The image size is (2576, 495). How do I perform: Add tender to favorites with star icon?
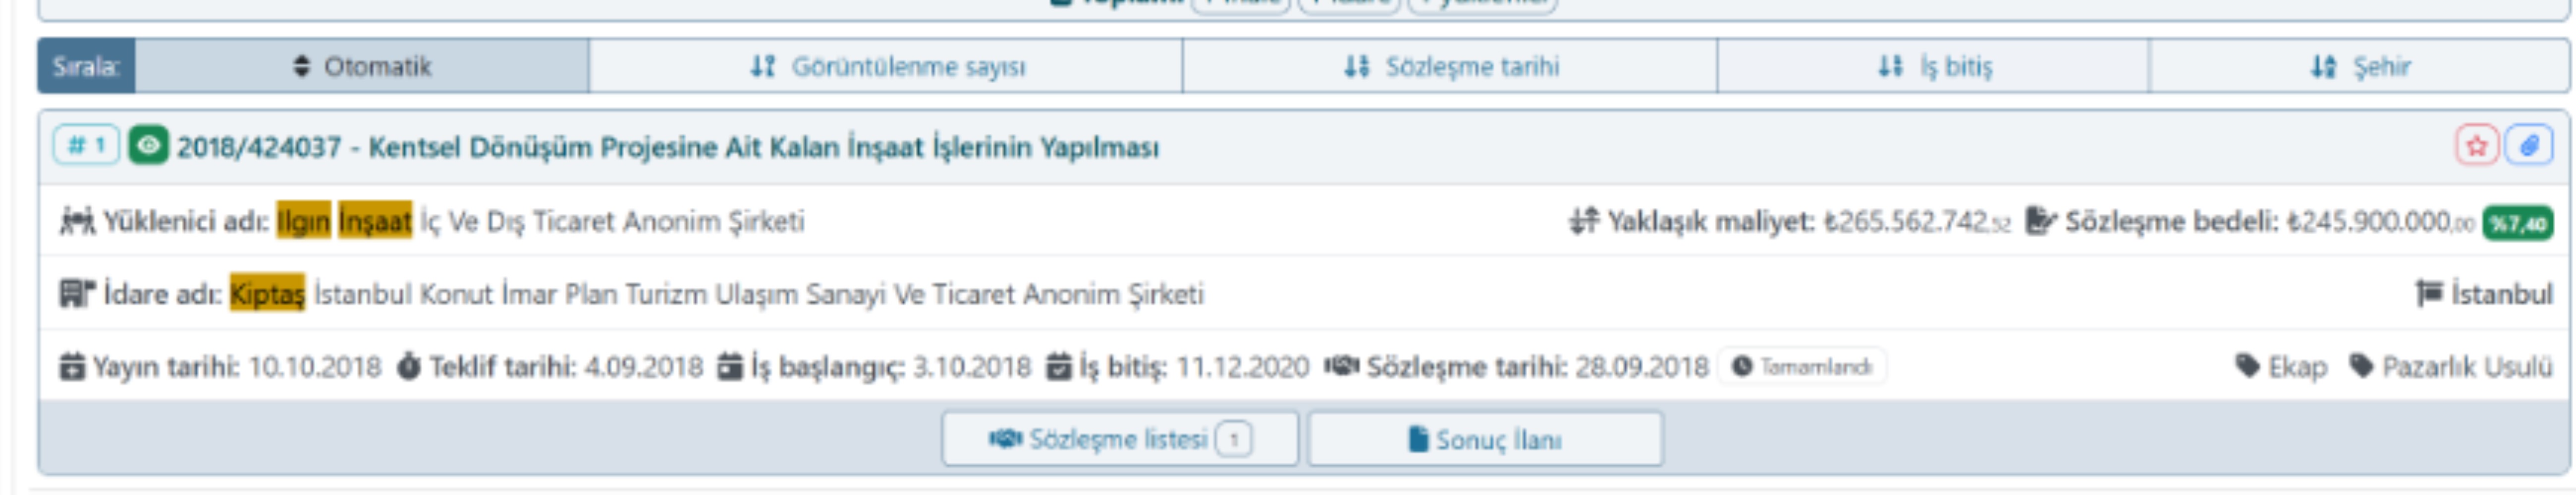2476,146
